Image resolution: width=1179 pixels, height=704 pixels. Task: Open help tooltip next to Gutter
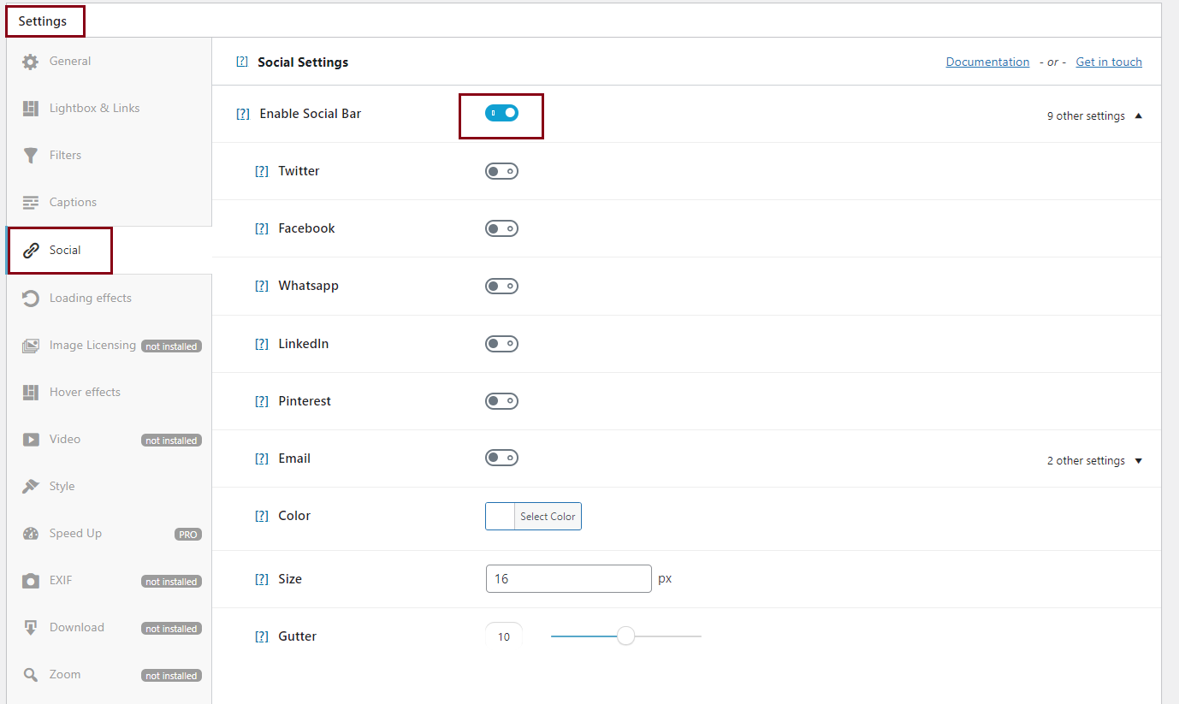click(x=262, y=636)
